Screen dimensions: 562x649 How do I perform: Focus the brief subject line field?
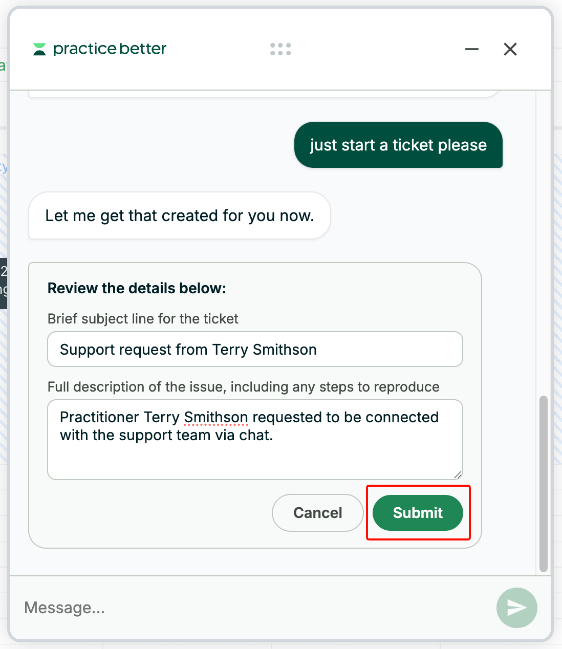point(255,349)
